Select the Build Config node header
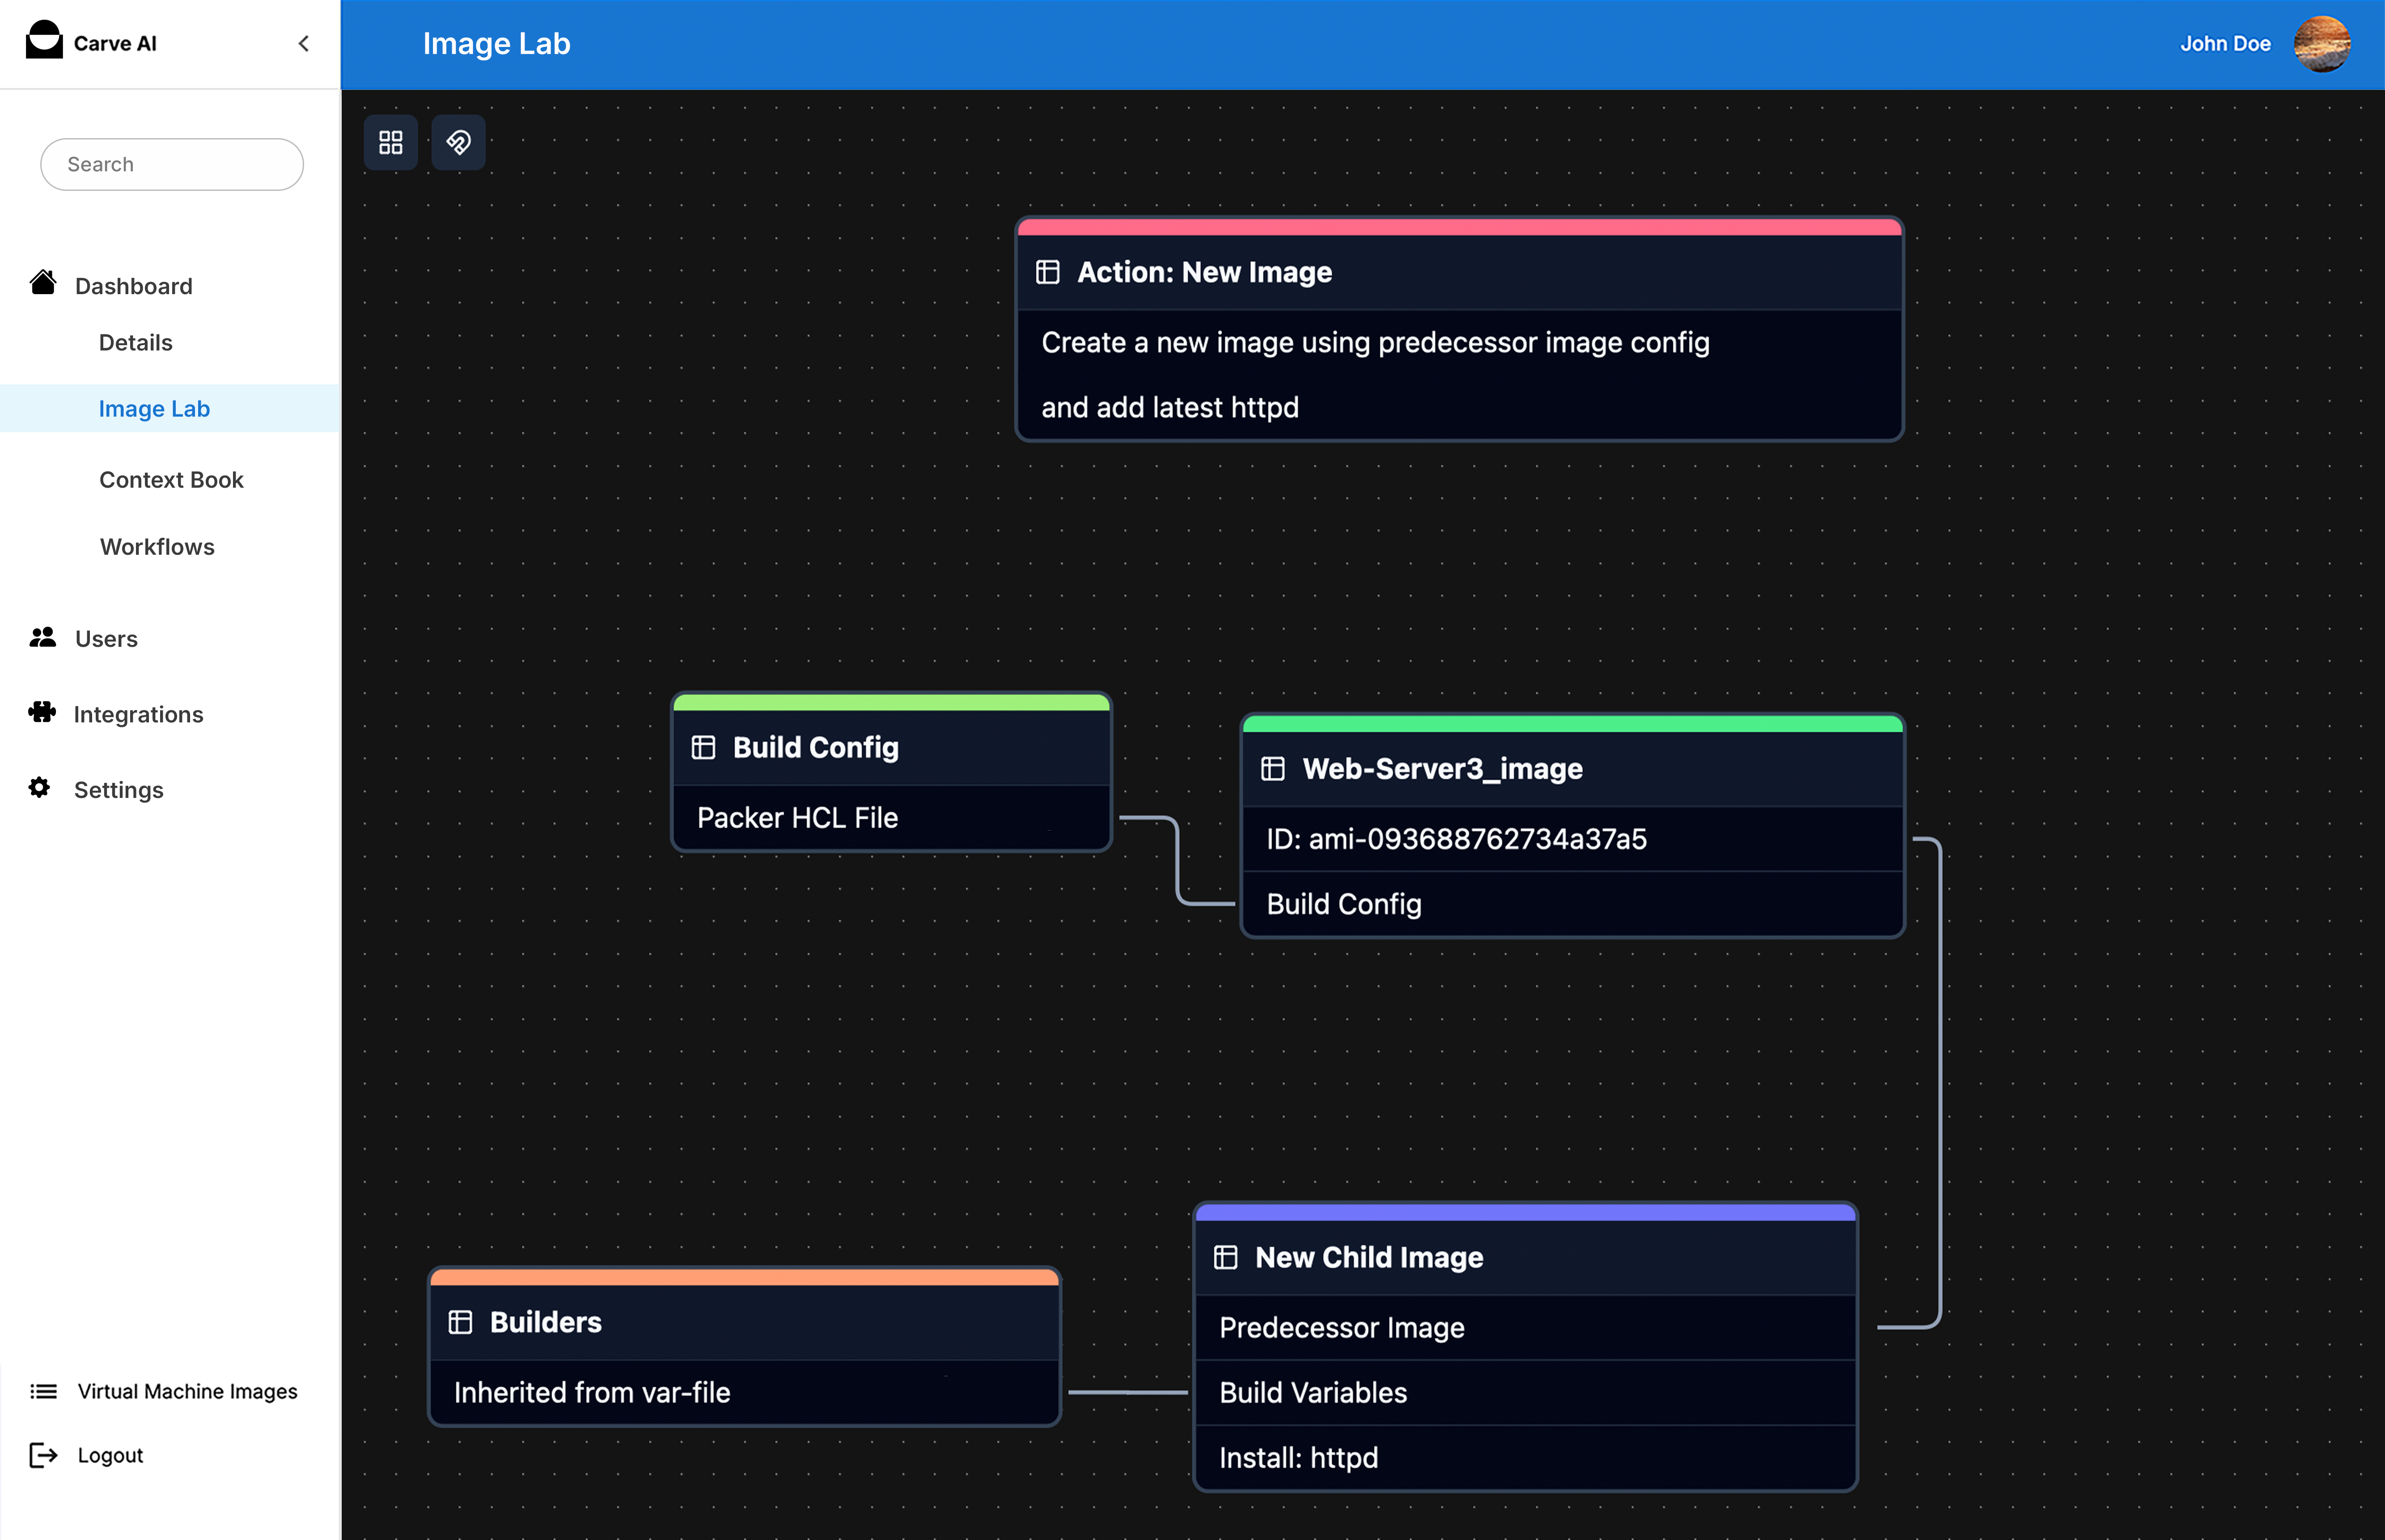The height and width of the screenshot is (1540, 2385). 891,747
